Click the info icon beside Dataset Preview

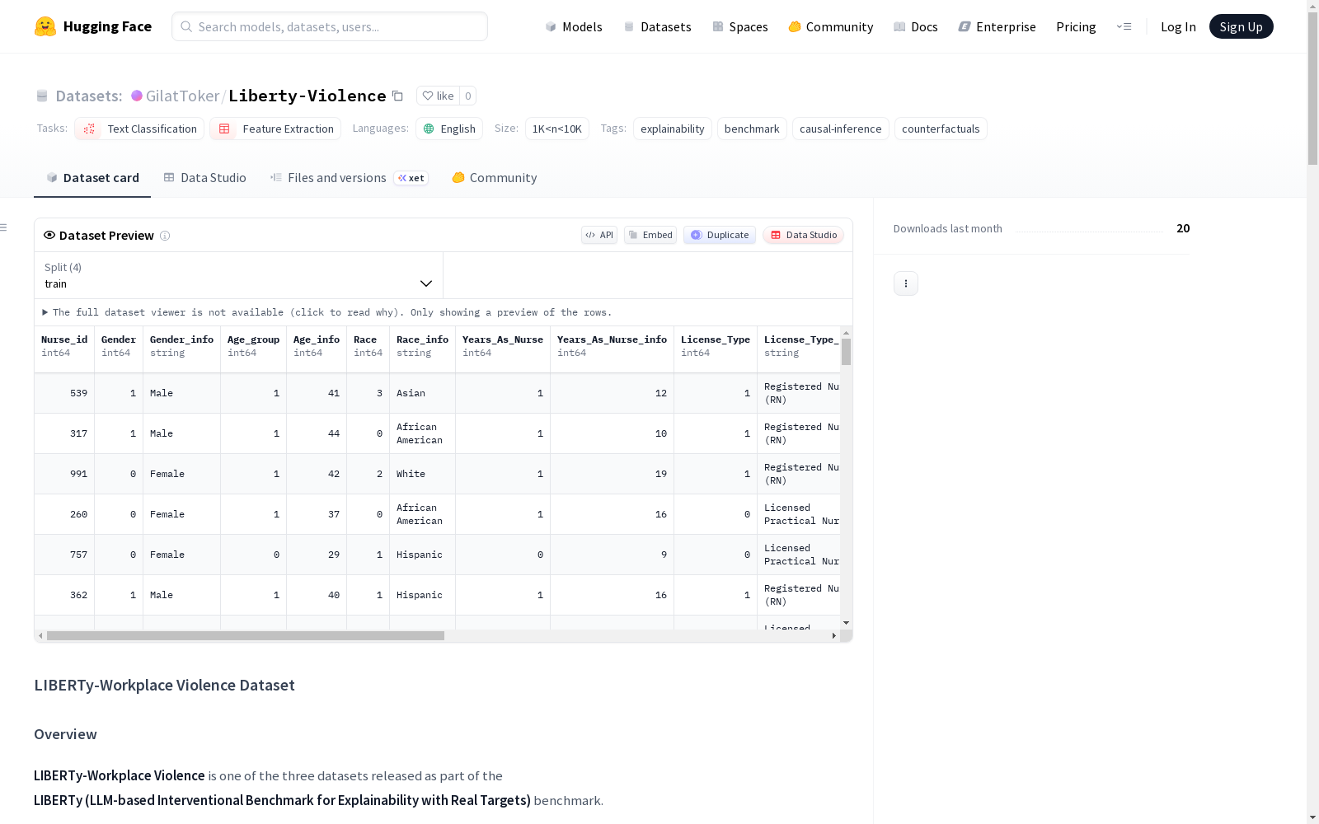pyautogui.click(x=165, y=236)
